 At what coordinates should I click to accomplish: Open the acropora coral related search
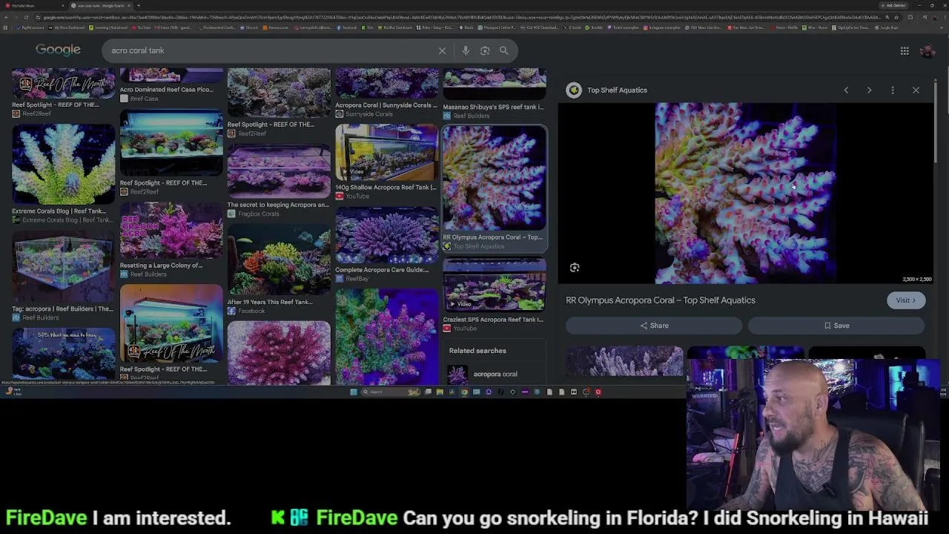pyautogui.click(x=495, y=374)
